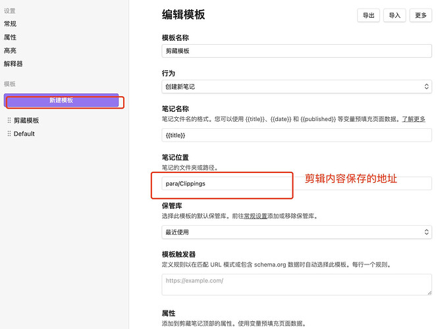
Task: Select the 剪藏模板 template in sidebar
Action: (26, 120)
